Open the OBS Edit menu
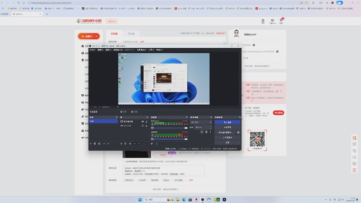Image resolution: width=361 pixels, height=203 pixels. coord(100,50)
